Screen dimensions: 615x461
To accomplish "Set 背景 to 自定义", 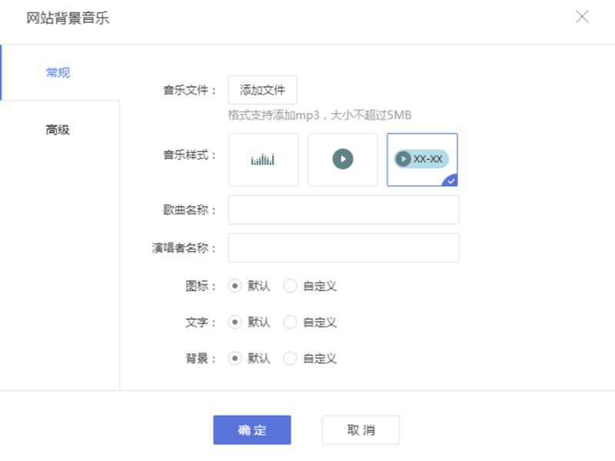I will click(x=291, y=358).
